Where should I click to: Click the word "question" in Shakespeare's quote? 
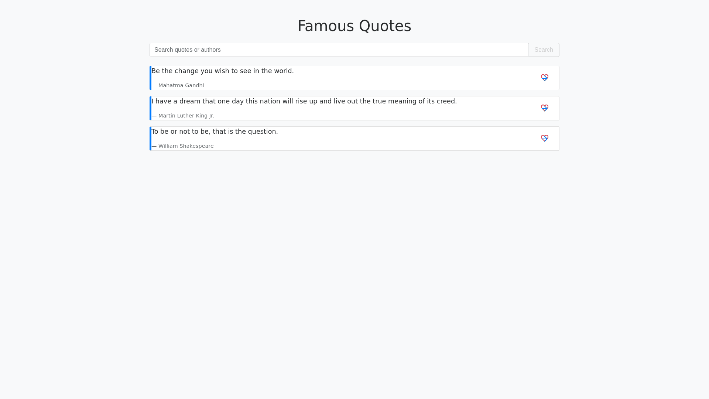point(261,132)
